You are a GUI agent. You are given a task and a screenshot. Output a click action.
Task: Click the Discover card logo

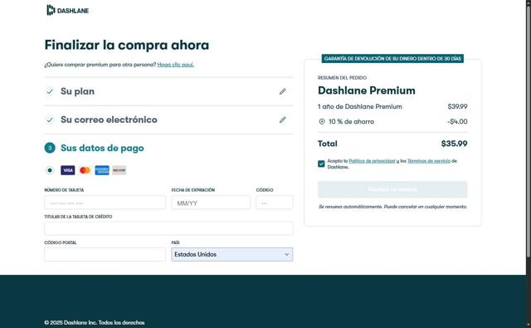pos(119,170)
